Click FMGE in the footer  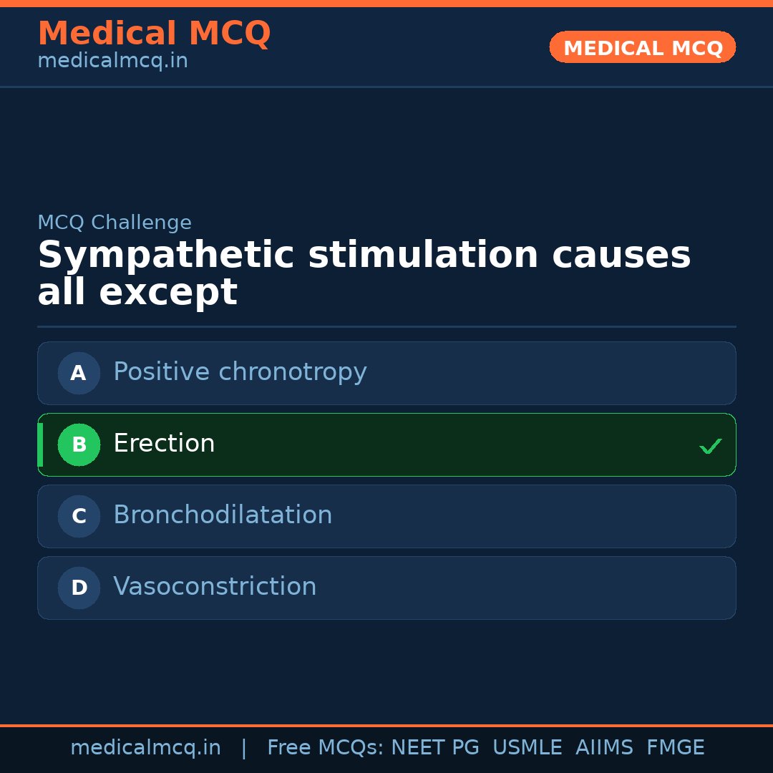(676, 748)
